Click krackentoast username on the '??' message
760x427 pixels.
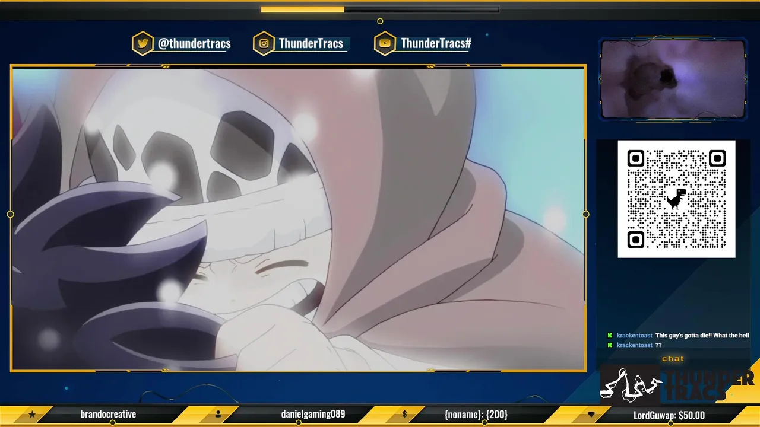pyautogui.click(x=635, y=345)
